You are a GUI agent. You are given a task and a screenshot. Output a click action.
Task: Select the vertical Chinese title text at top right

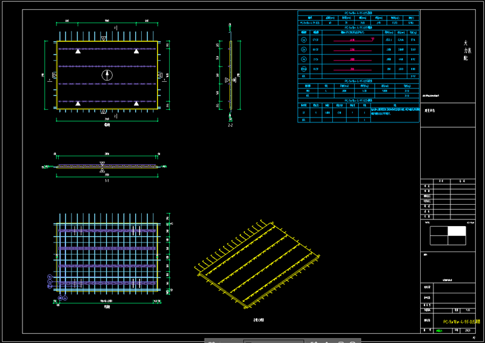pos(467,50)
